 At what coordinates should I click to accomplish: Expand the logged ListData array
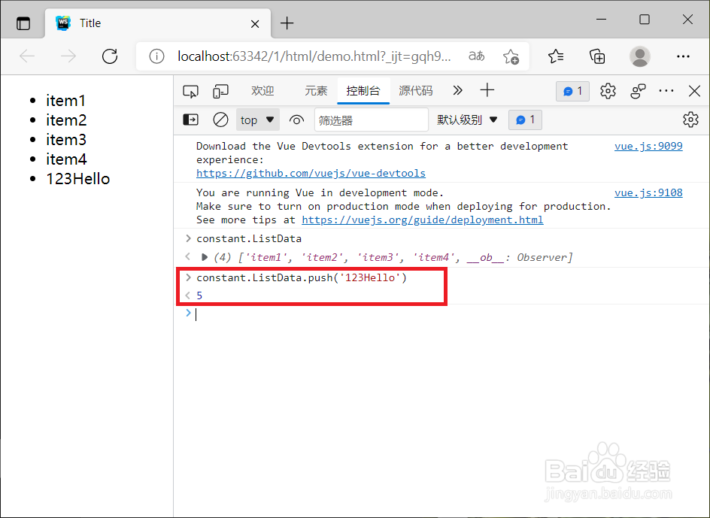click(205, 258)
